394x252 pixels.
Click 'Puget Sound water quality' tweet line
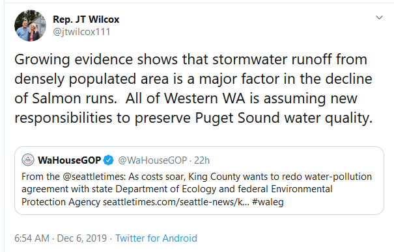click(284, 118)
